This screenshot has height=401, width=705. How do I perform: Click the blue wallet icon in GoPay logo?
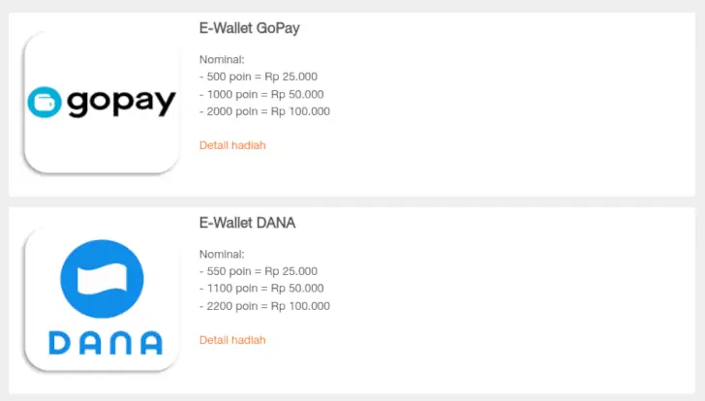click(46, 102)
